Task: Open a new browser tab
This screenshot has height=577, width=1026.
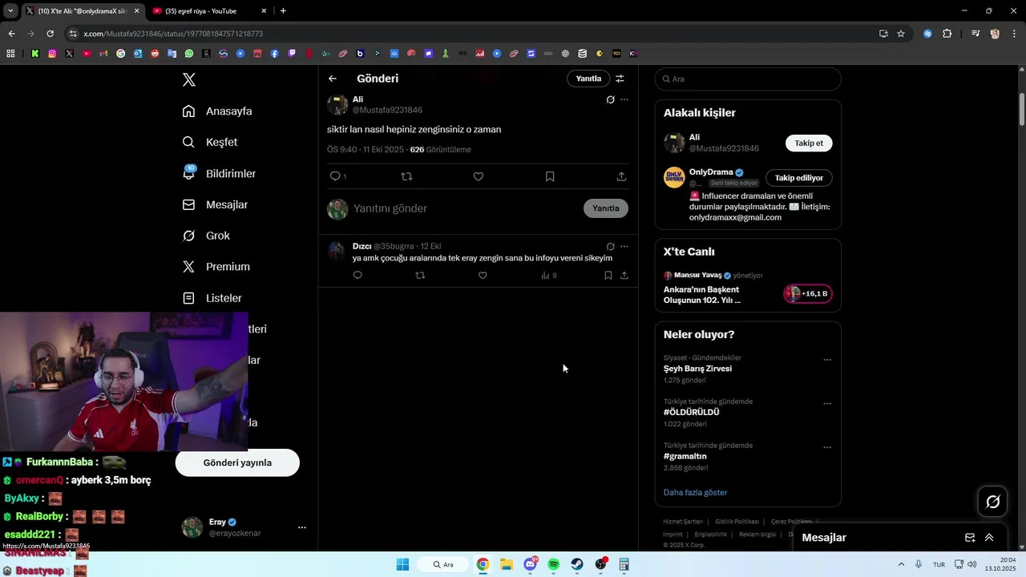Action: pos(283,11)
